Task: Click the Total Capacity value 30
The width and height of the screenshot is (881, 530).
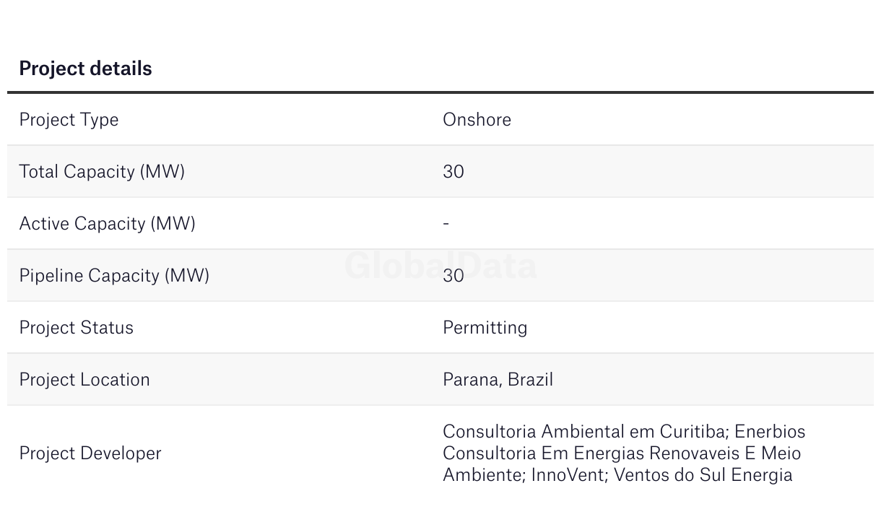Action: pyautogui.click(x=453, y=172)
